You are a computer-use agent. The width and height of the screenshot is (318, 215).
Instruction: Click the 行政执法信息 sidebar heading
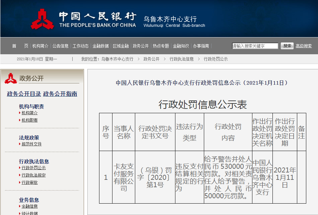pyautogui.click(x=34, y=161)
